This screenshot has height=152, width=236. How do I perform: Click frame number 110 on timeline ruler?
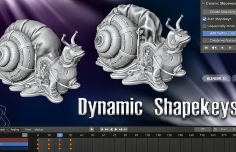tap(158, 135)
